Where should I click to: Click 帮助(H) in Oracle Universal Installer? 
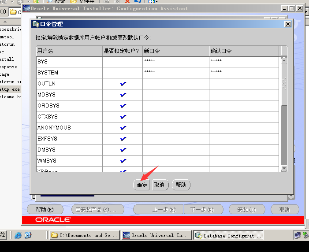click(45, 209)
